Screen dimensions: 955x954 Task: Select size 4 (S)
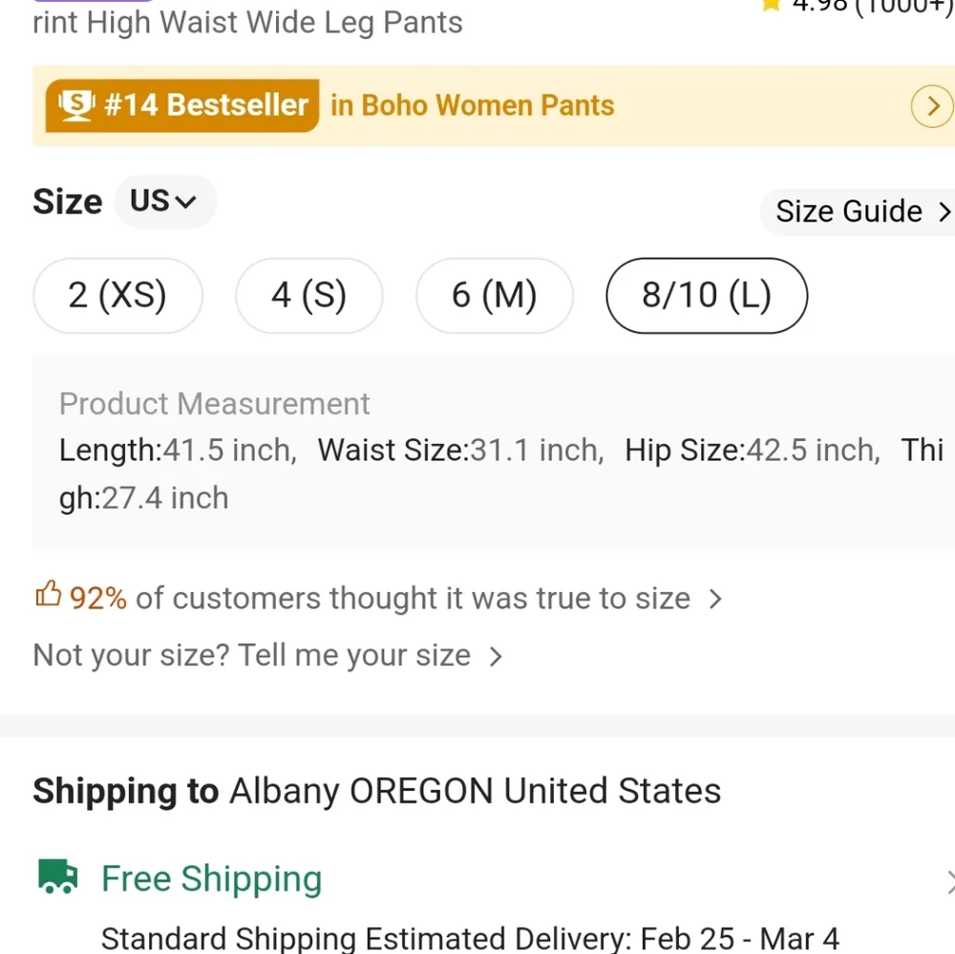(308, 295)
